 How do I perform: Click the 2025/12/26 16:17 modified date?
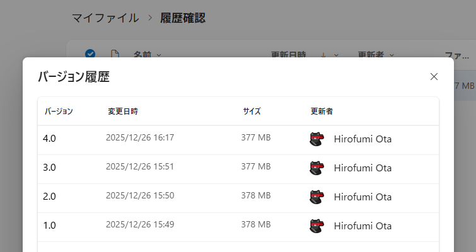click(140, 138)
